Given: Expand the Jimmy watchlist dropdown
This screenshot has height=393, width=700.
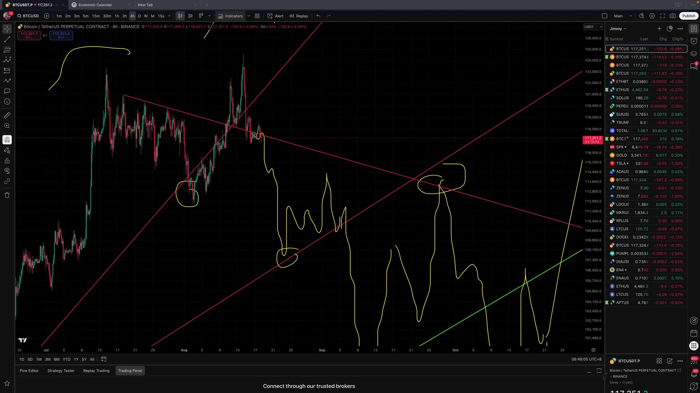Looking at the screenshot, I should pyautogui.click(x=618, y=29).
